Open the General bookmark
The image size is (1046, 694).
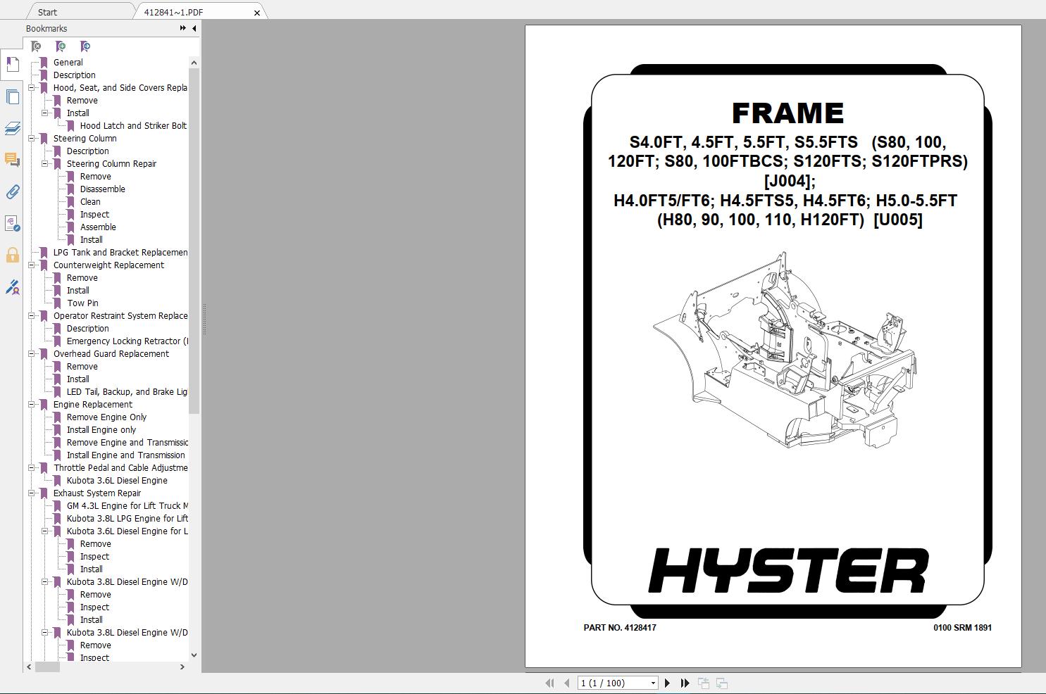[x=68, y=63]
